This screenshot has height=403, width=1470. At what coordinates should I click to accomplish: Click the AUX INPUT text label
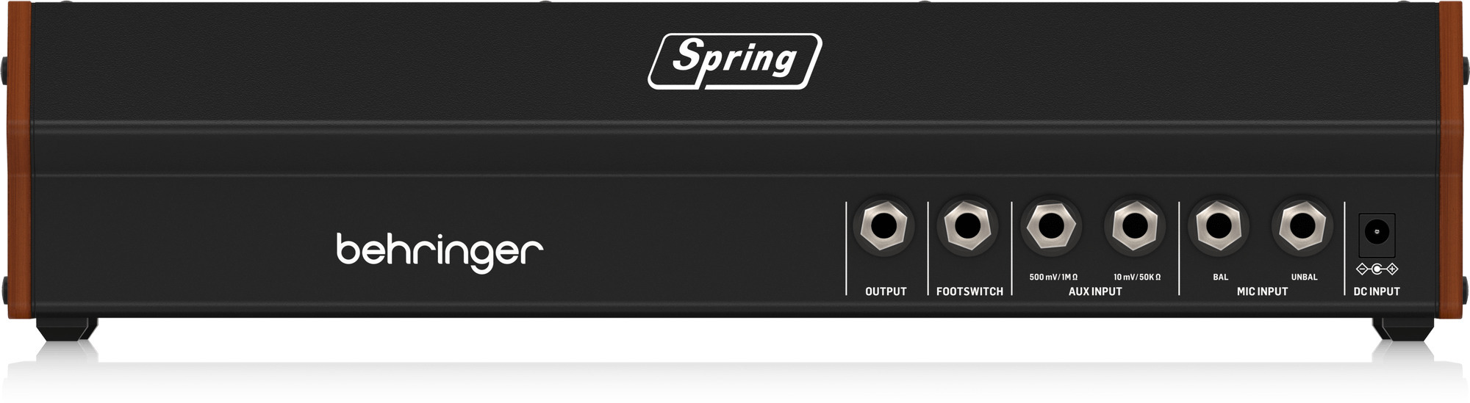click(1095, 291)
